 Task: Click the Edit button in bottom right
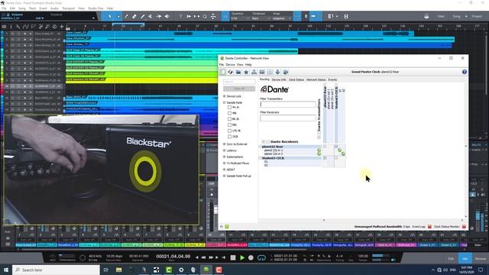[451, 259]
